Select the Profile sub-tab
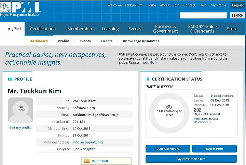Image resolution: width=246 pixels, height=165 pixels. (x=64, y=41)
